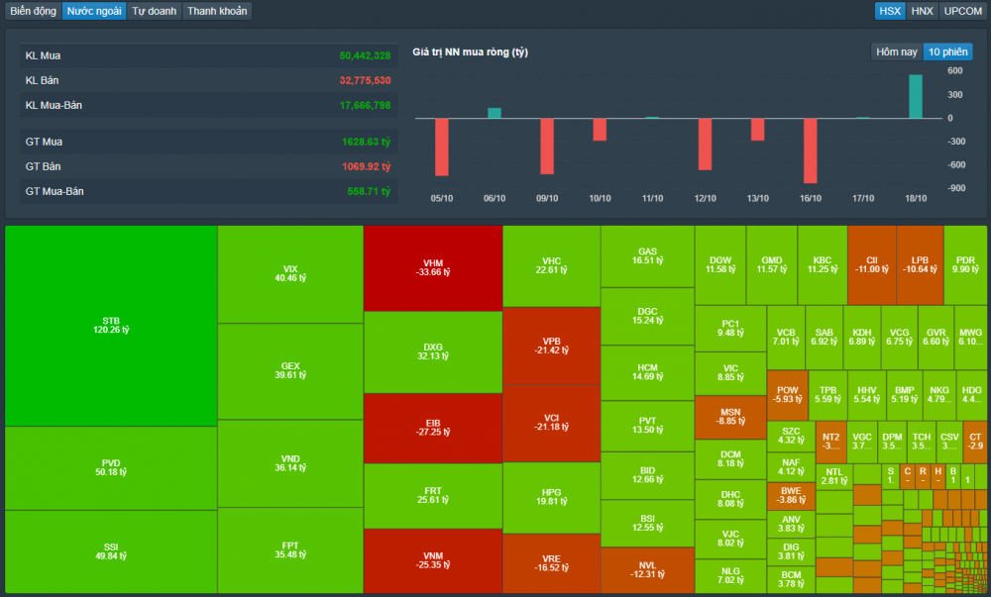This screenshot has width=991, height=597.
Task: Click the 09/10 red bar in chart
Action: [547, 147]
